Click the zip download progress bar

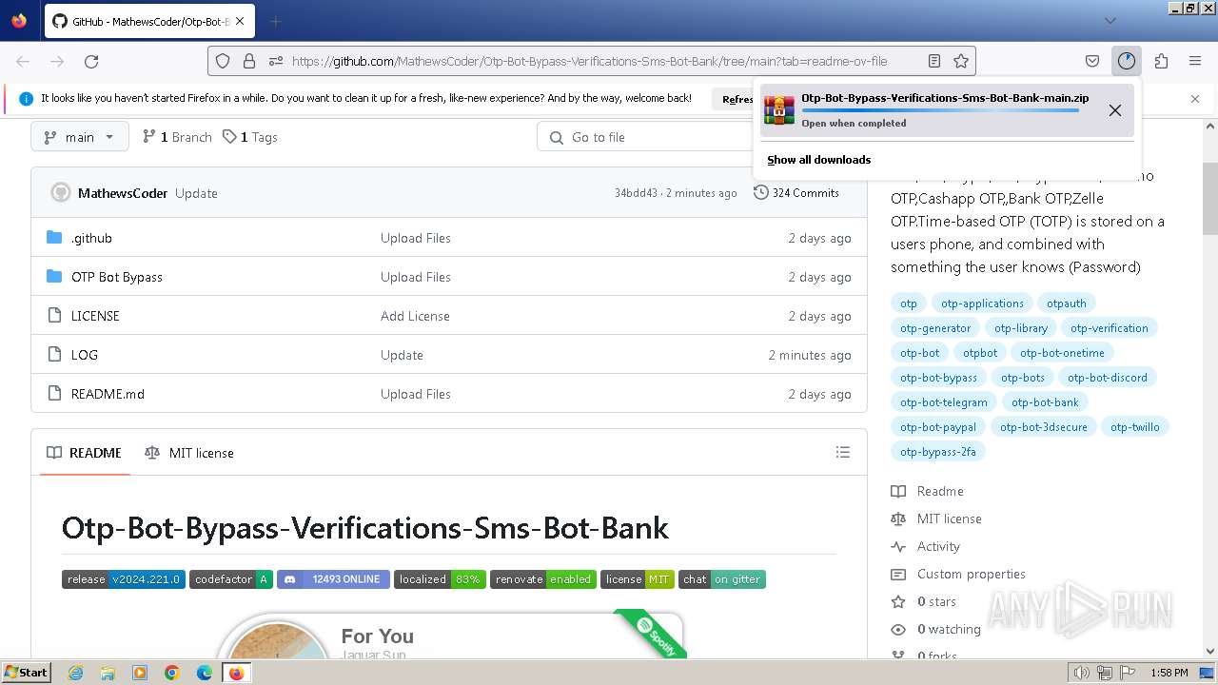(940, 110)
